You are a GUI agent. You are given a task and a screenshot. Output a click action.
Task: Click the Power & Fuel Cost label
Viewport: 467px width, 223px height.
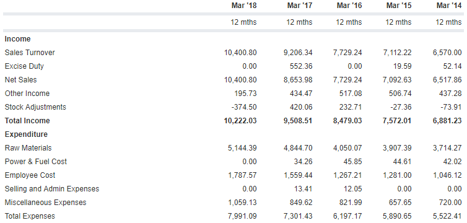36,162
